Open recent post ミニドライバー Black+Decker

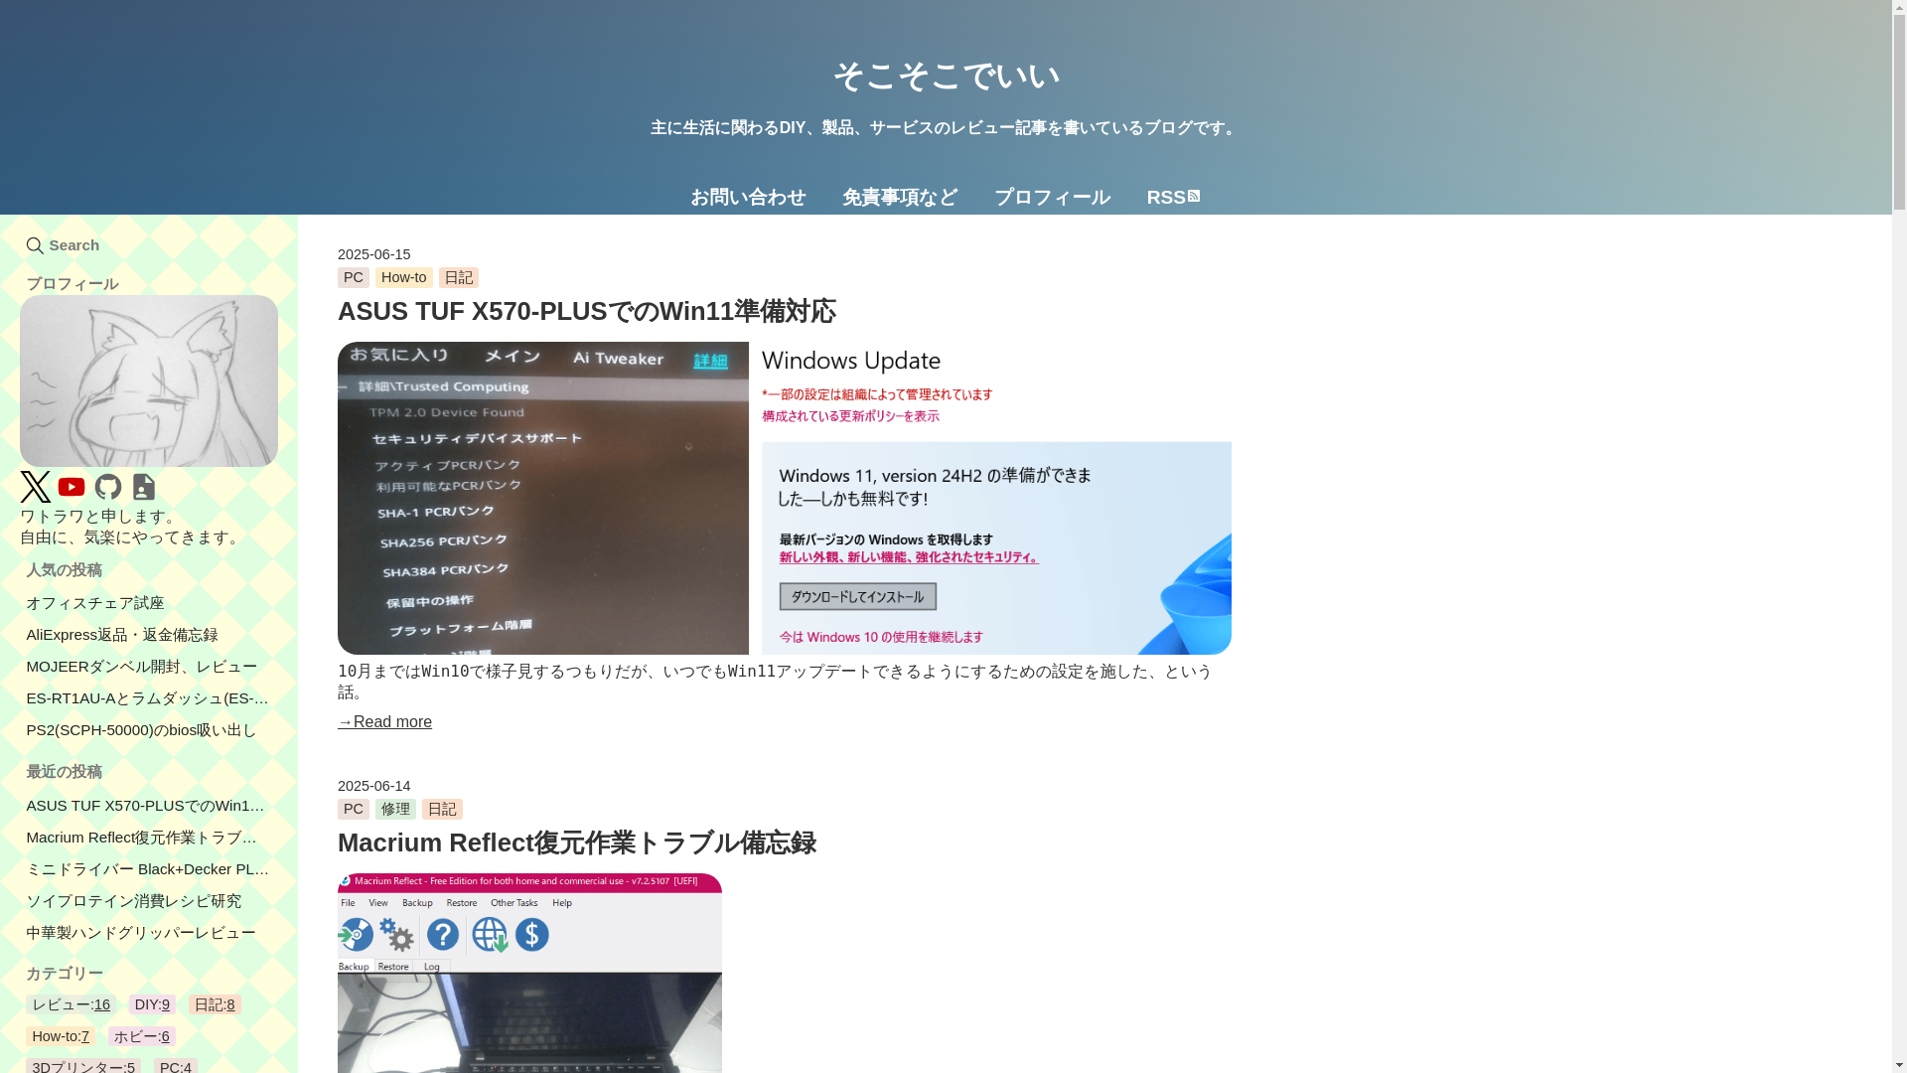[x=148, y=869]
